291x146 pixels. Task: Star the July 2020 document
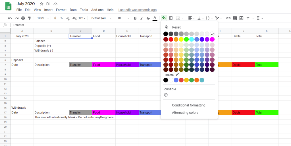(42, 4)
